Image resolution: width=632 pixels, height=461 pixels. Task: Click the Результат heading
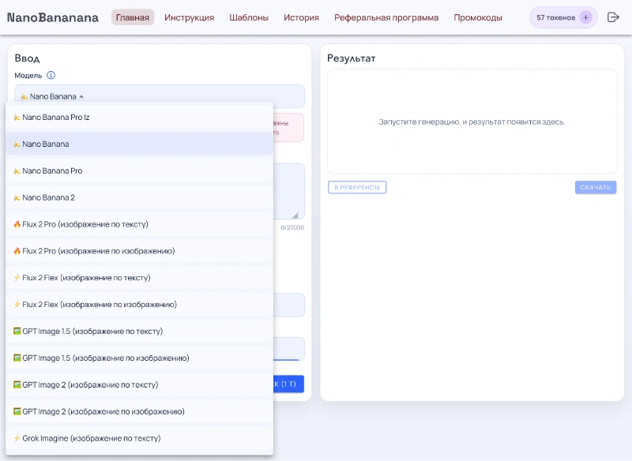pyautogui.click(x=351, y=58)
